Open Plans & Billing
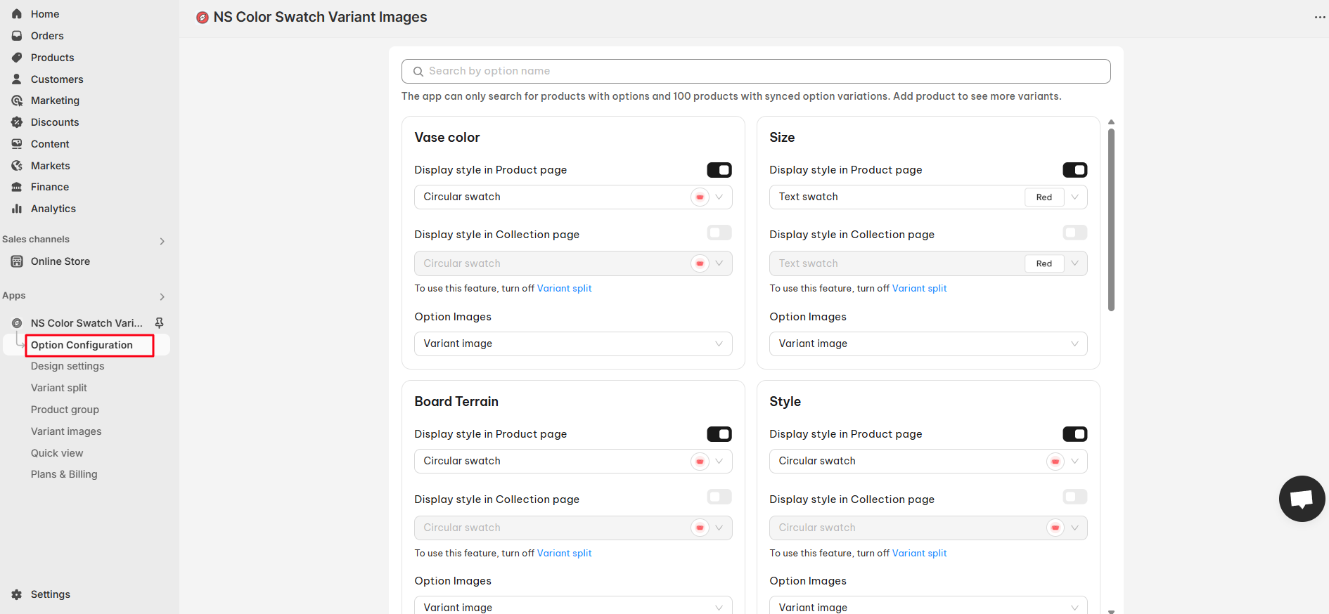 click(x=64, y=474)
